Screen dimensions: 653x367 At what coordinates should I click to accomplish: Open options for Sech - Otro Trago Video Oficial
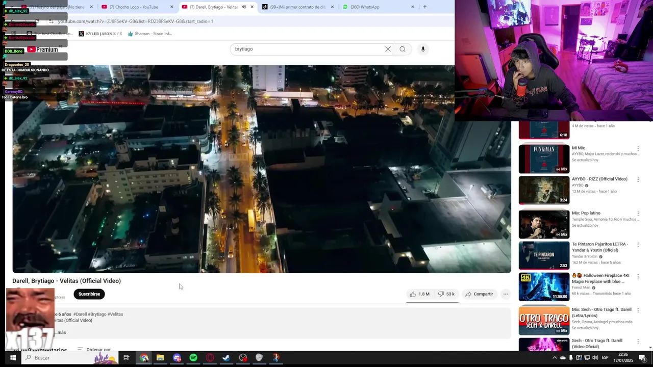[x=638, y=341]
